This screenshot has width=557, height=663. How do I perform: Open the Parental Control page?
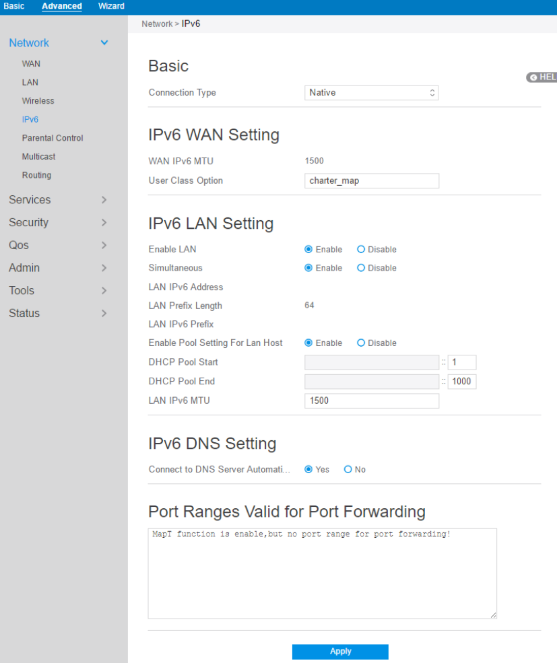[53, 138]
